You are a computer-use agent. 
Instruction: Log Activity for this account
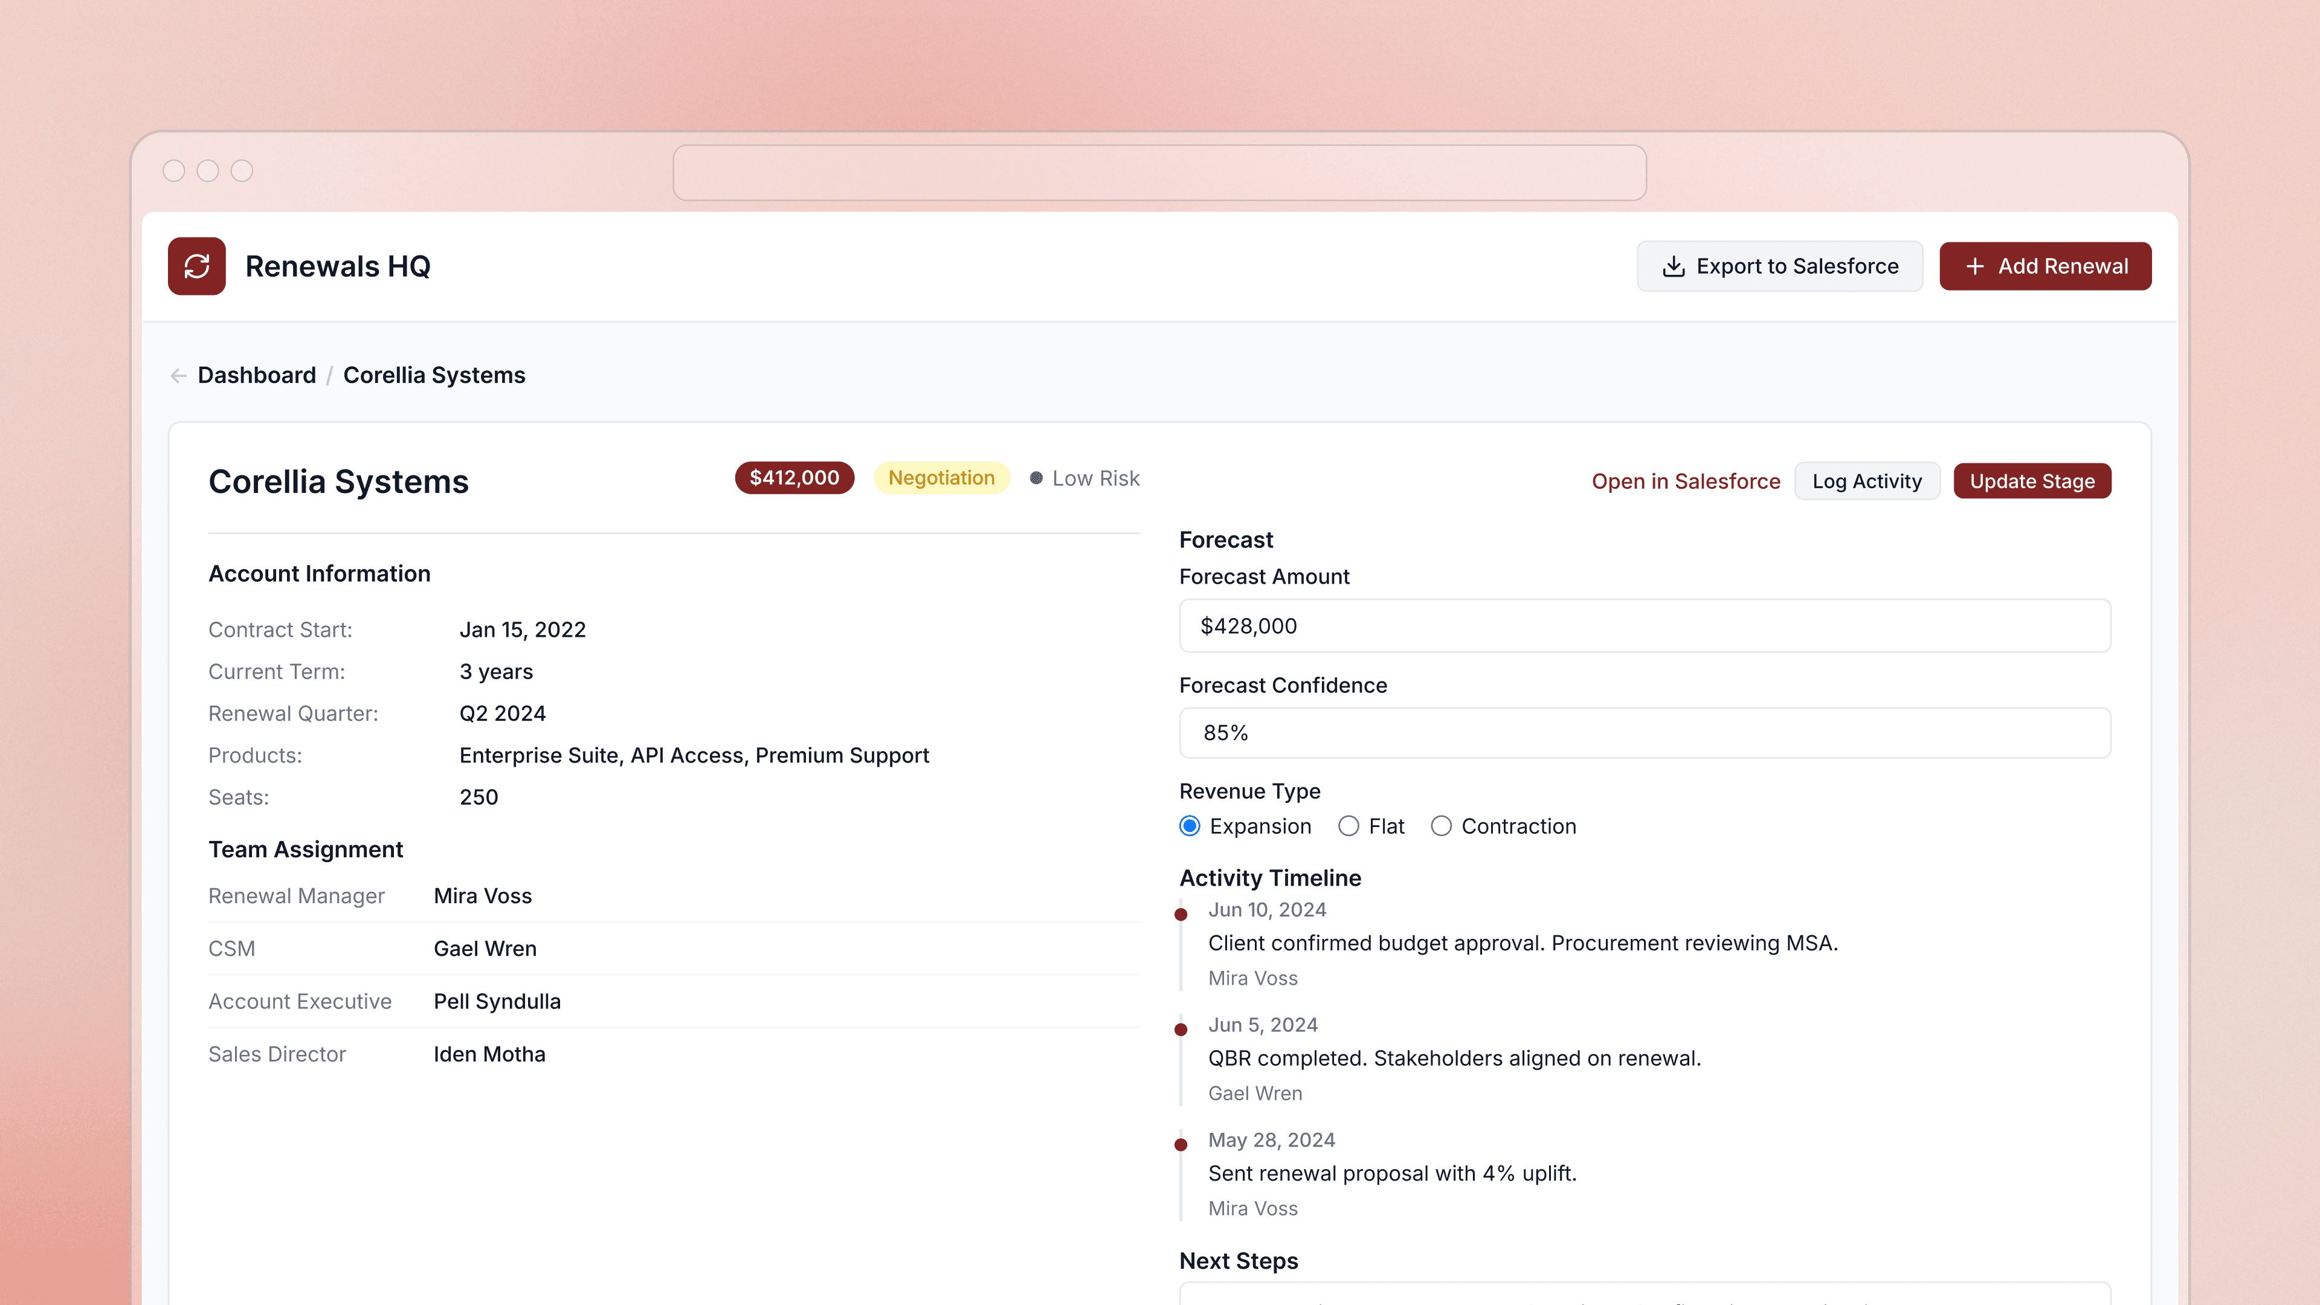(1867, 481)
